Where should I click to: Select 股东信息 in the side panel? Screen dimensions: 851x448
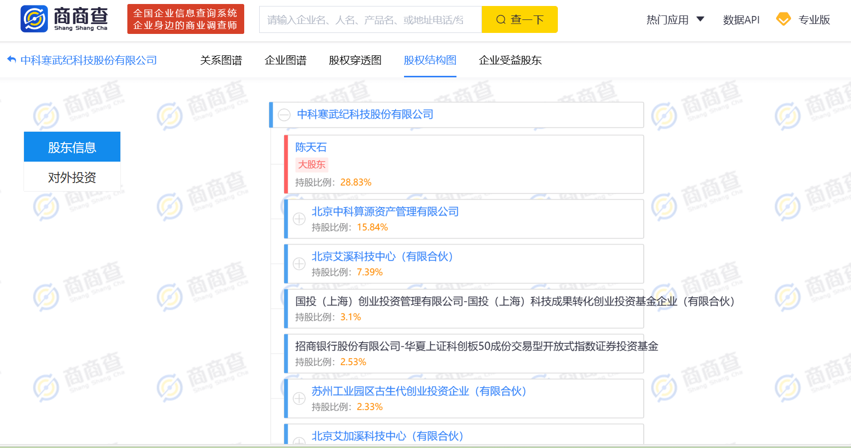coord(72,147)
